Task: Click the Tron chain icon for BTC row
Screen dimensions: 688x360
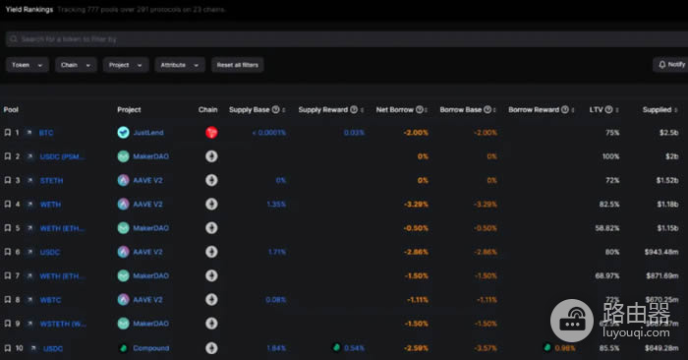Action: tap(211, 133)
